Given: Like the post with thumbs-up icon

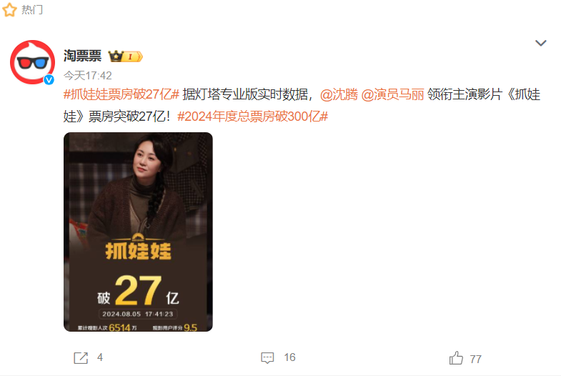Looking at the screenshot, I should point(456,357).
